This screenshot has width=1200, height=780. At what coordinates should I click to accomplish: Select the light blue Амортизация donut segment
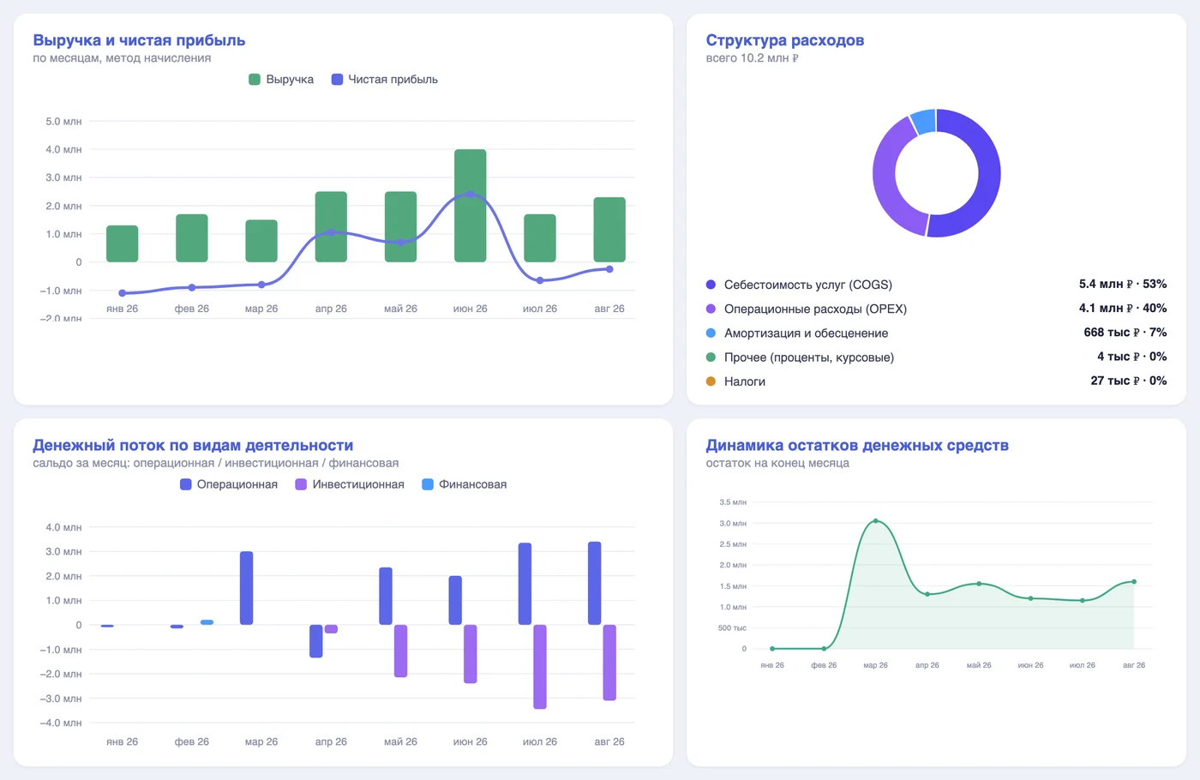923,122
